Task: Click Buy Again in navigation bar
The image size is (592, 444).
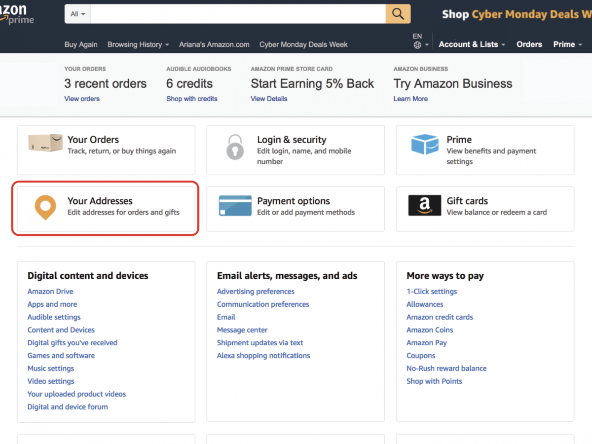Action: click(x=81, y=44)
